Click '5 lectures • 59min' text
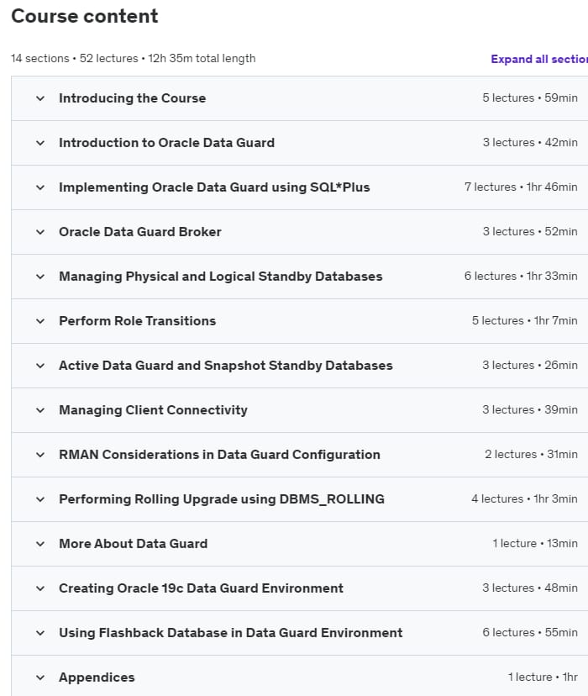This screenshot has height=696, width=588. point(530,98)
